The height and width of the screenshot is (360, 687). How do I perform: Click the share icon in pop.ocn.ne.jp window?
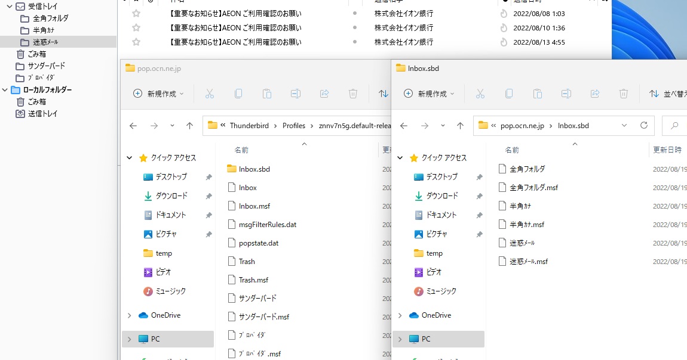pos(324,94)
